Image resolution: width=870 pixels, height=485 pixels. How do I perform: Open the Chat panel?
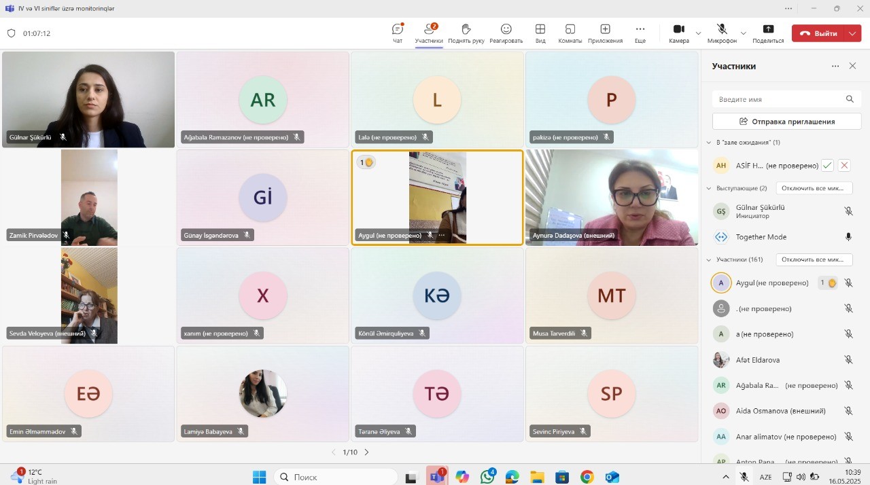tap(398, 32)
